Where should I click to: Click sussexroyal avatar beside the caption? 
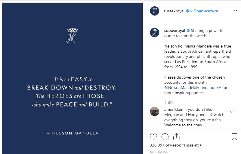click(x=155, y=32)
